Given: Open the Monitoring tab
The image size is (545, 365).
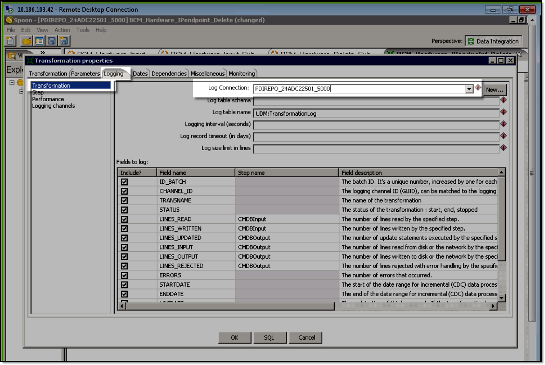Looking at the screenshot, I should [241, 74].
